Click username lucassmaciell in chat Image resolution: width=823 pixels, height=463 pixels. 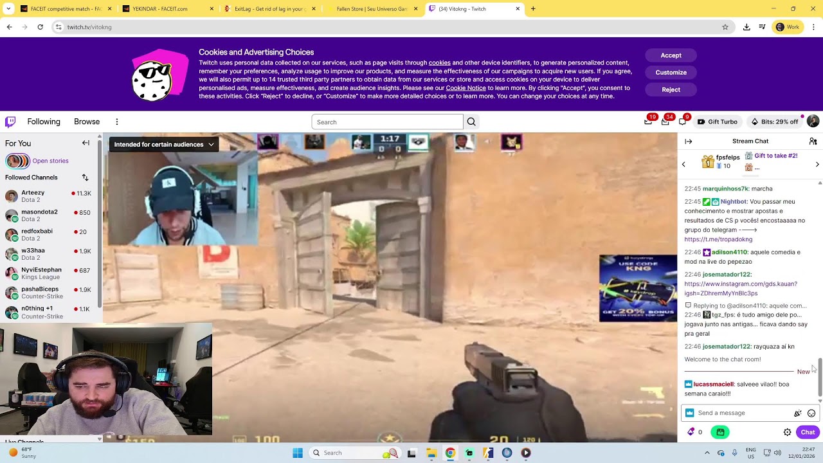pyautogui.click(x=713, y=385)
